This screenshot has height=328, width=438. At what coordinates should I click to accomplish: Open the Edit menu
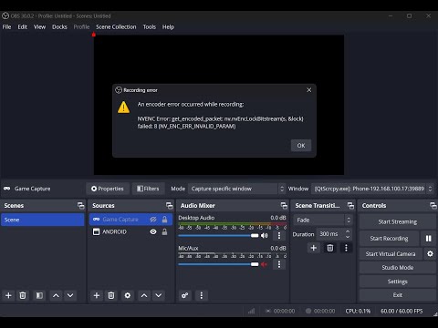click(x=22, y=27)
